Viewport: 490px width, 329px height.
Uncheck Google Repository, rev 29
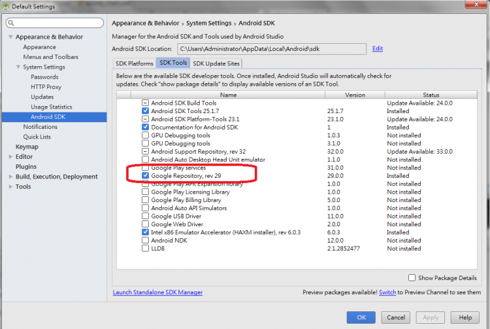(x=145, y=176)
